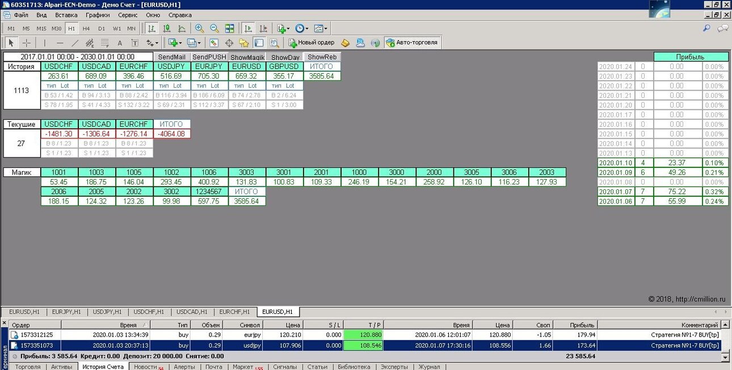Draw a vertical line with the line tool
This screenshot has height=370, width=732.
(x=45, y=42)
